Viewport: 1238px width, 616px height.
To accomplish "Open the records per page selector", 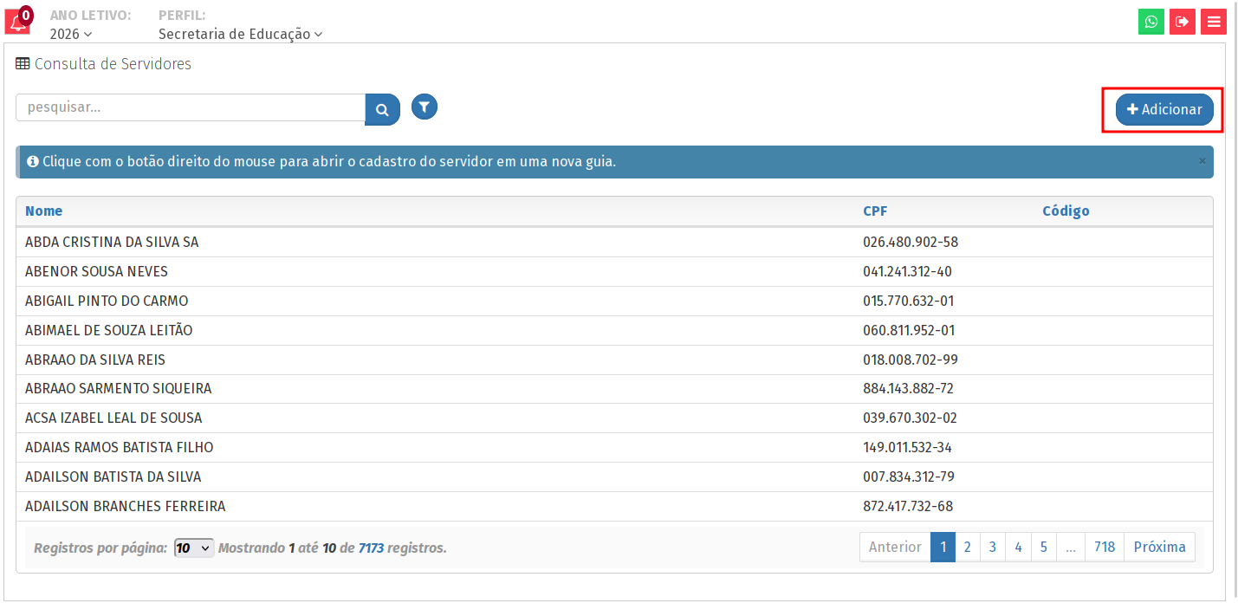I will click(194, 548).
